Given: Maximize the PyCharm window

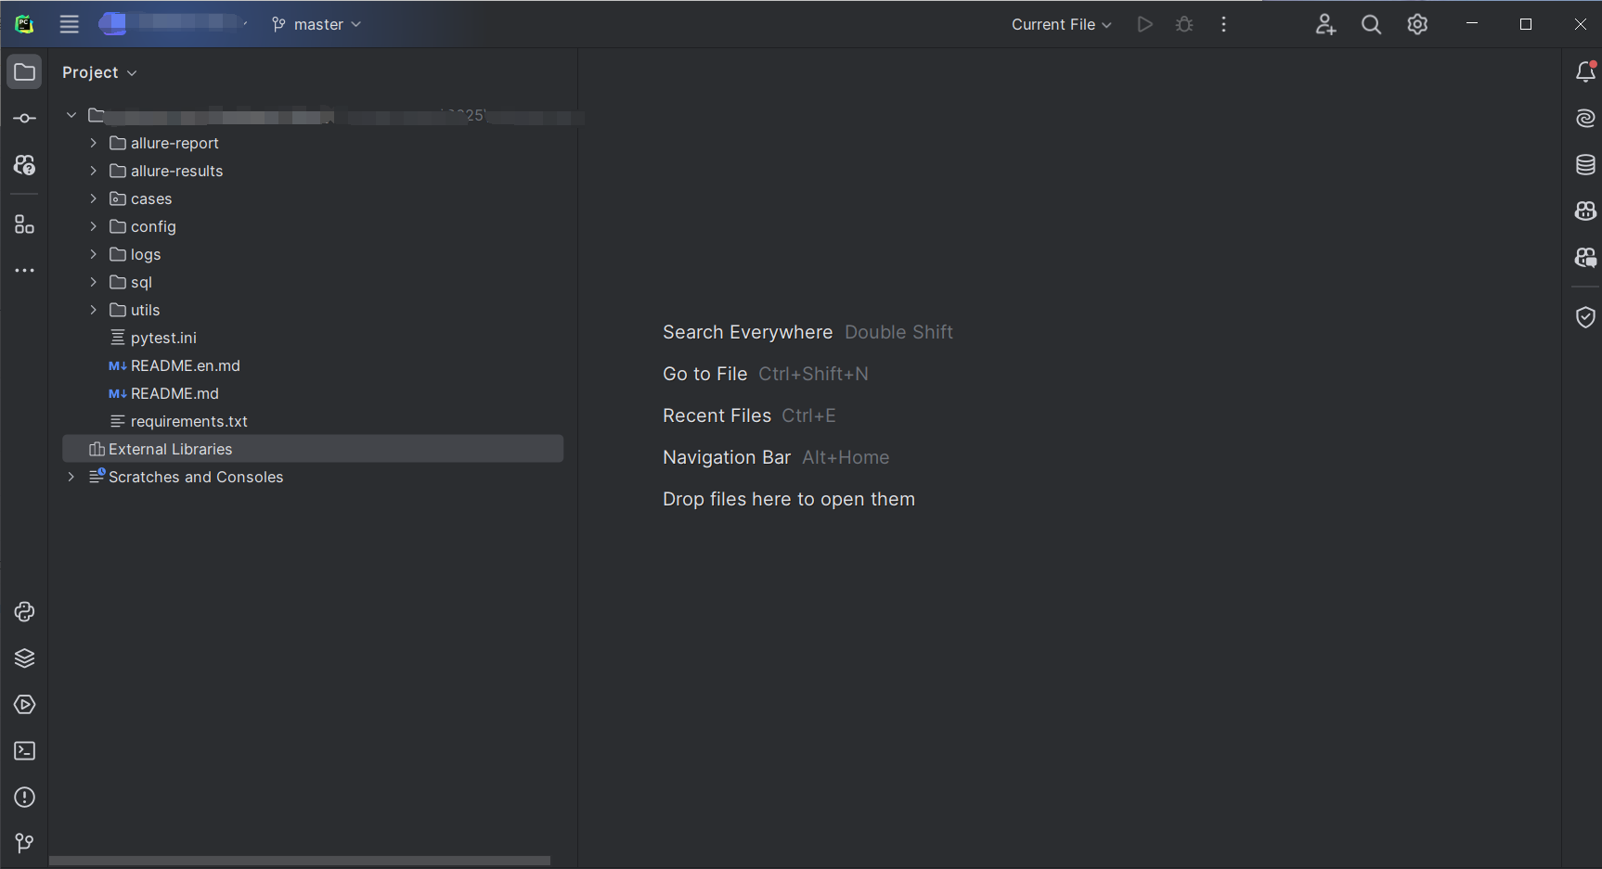Looking at the screenshot, I should [1526, 24].
